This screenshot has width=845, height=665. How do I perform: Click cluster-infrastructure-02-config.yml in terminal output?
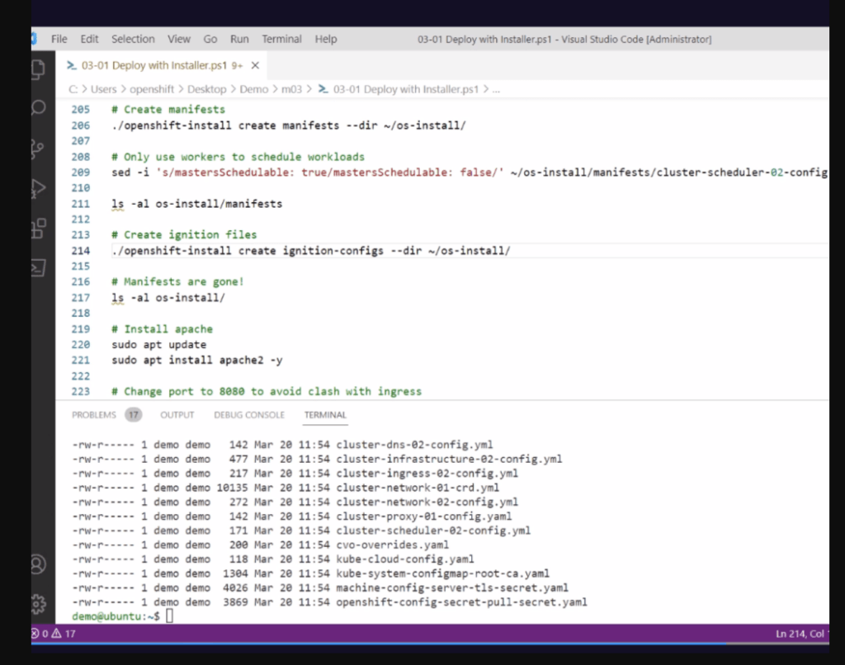point(449,459)
